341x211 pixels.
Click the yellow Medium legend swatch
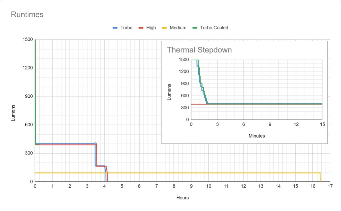point(165,28)
